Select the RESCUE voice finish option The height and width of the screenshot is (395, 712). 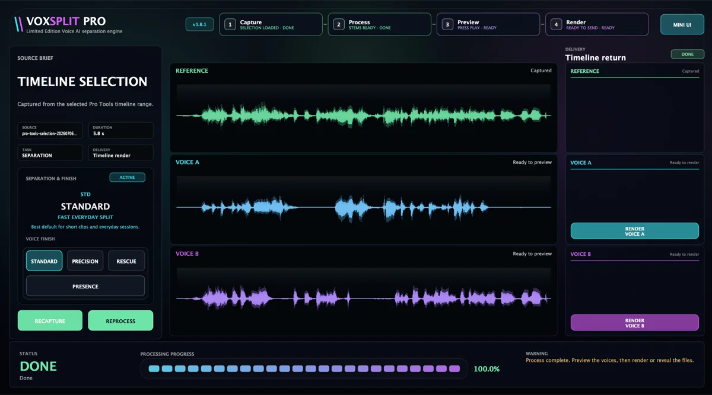tap(126, 261)
